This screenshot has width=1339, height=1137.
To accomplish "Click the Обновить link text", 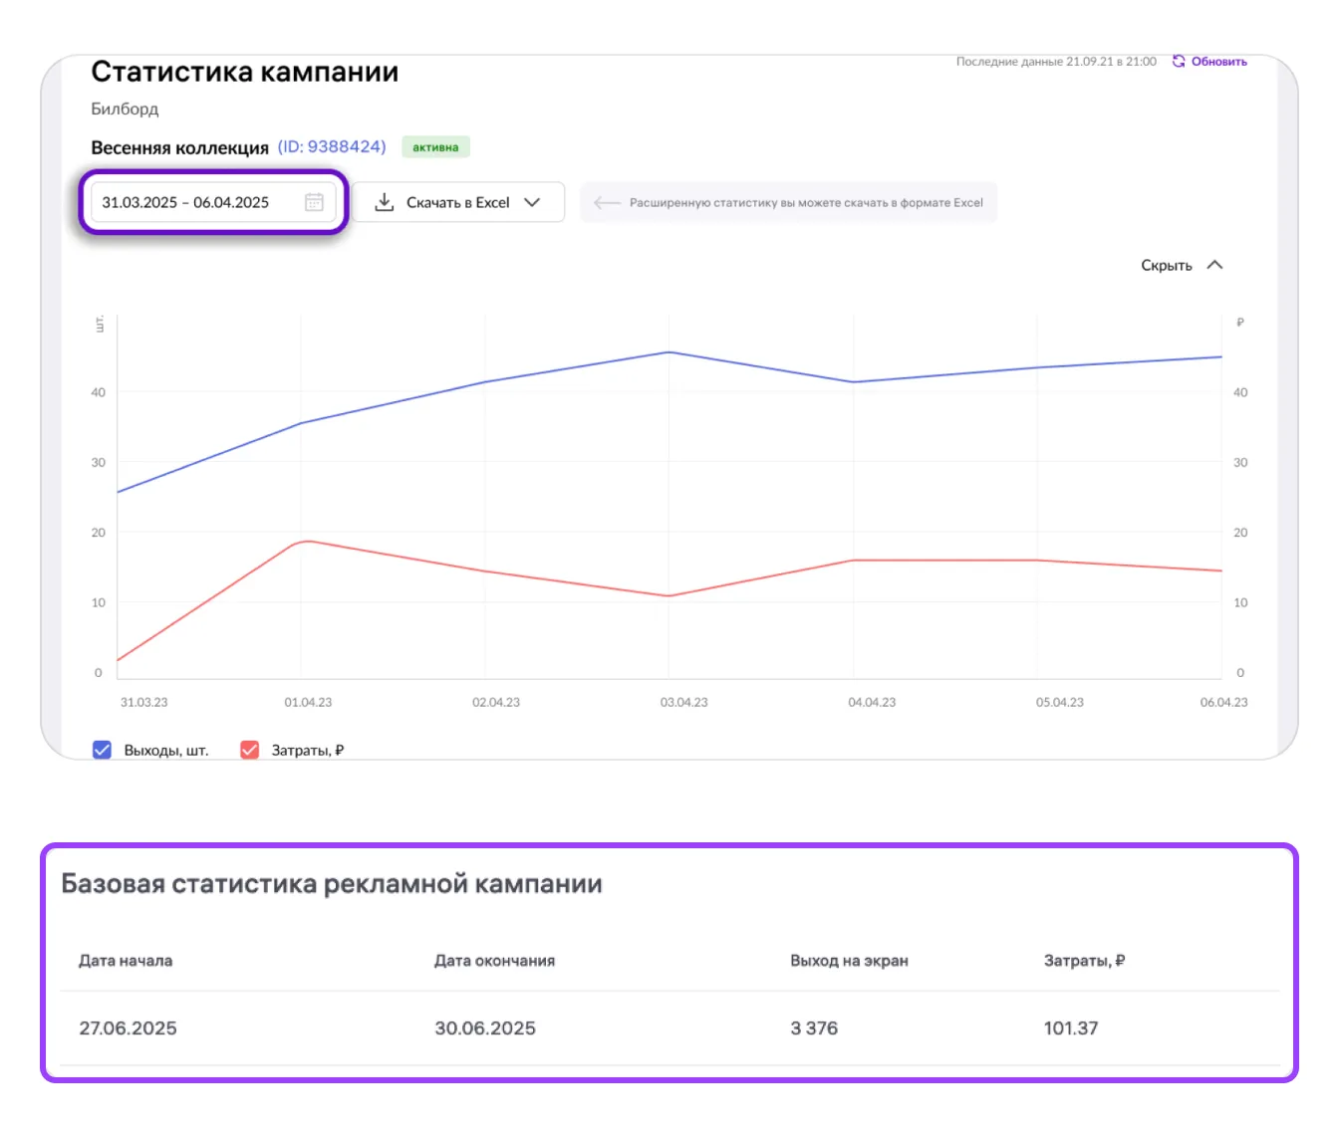I will (1218, 62).
